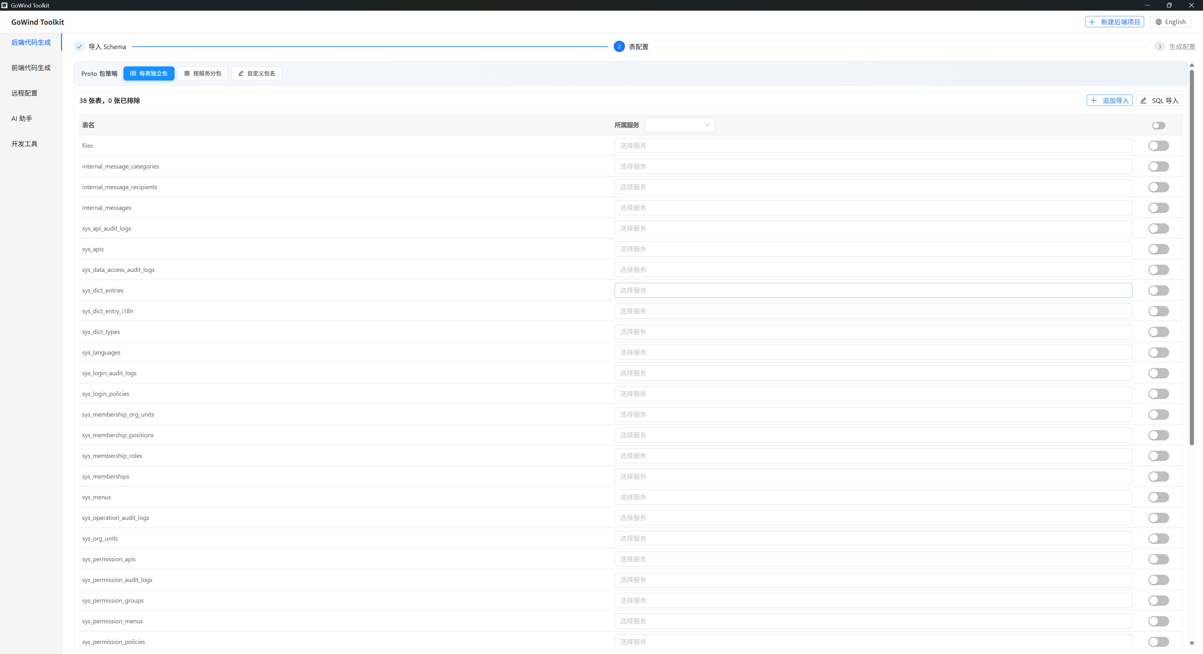Select the 自定义包名 package strategy
This screenshot has height=654, width=1203.
coord(256,73)
